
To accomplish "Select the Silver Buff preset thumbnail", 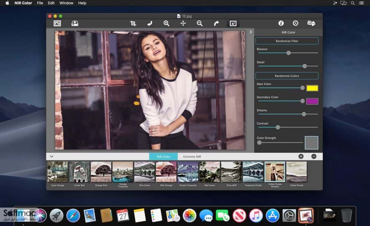I will (x=231, y=172).
